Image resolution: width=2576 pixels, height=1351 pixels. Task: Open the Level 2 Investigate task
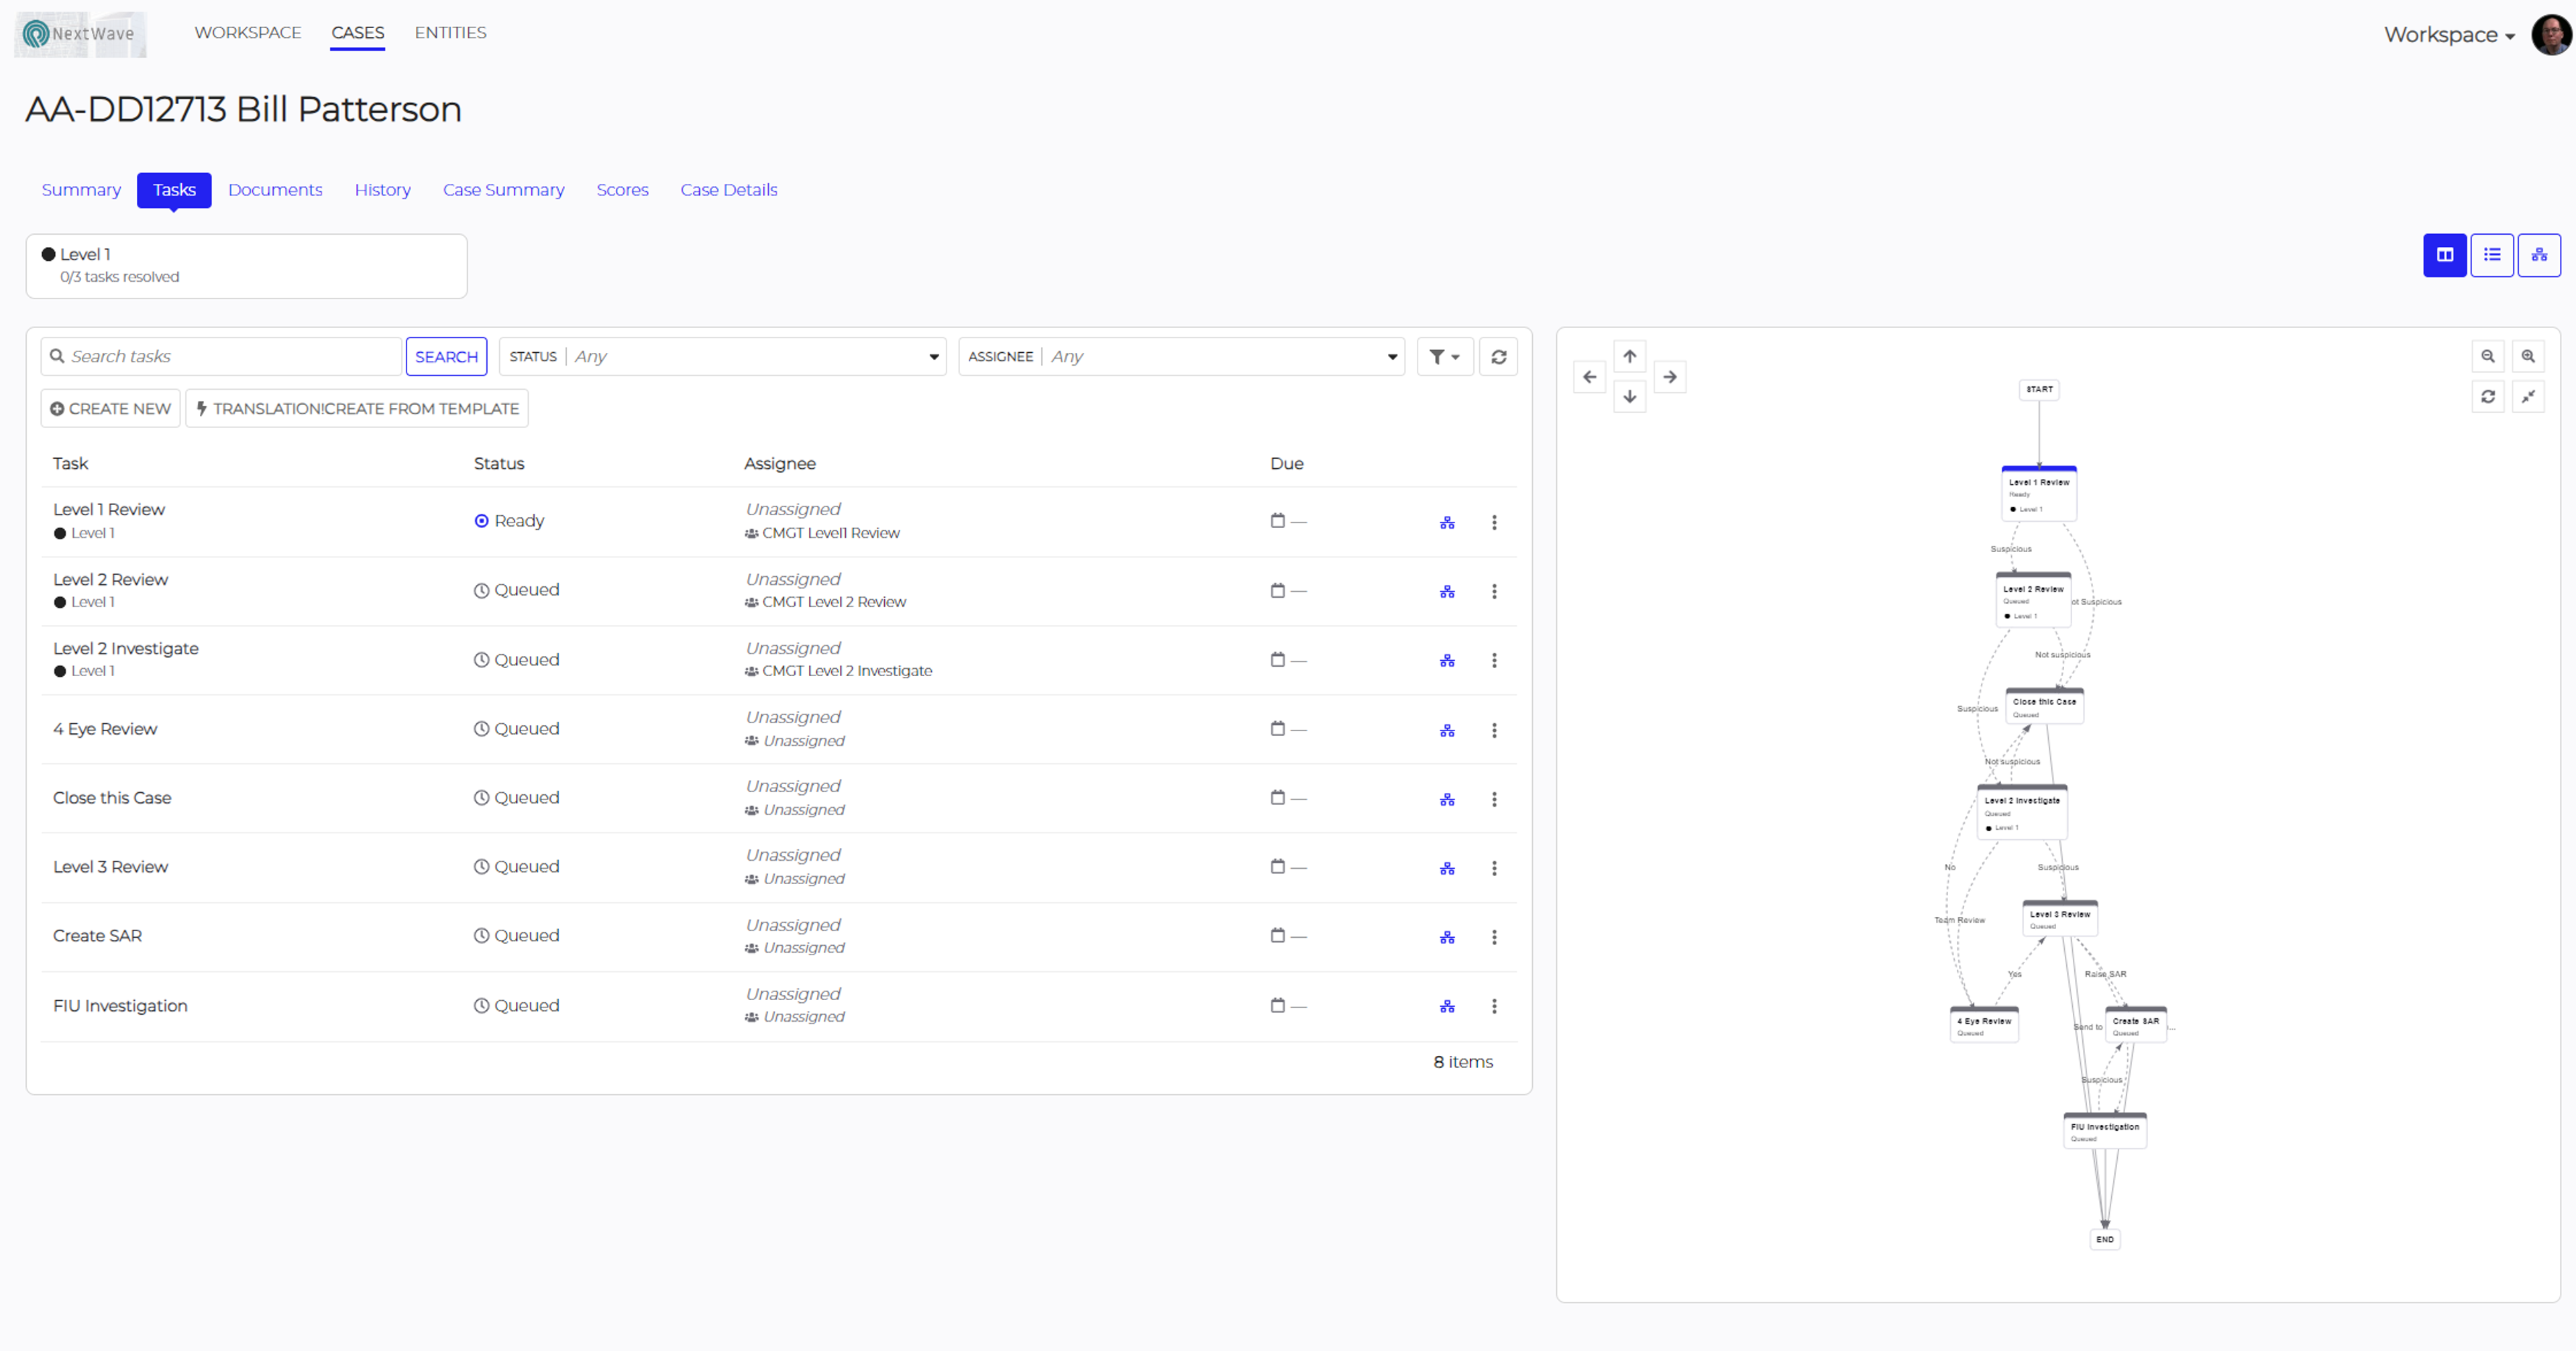(126, 649)
